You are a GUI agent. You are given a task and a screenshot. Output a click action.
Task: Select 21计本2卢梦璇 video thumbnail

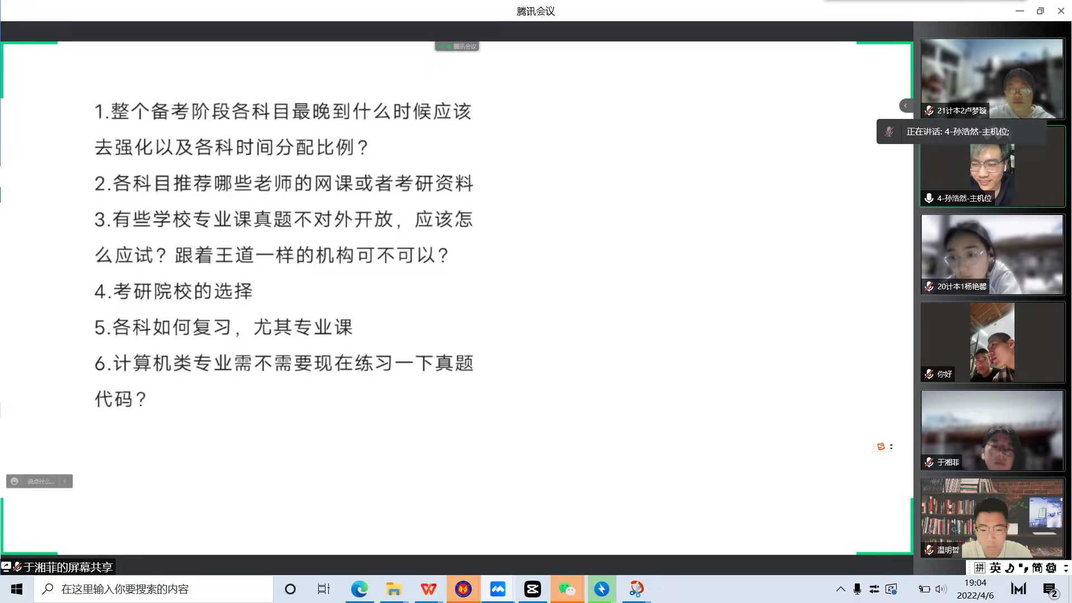tap(992, 78)
